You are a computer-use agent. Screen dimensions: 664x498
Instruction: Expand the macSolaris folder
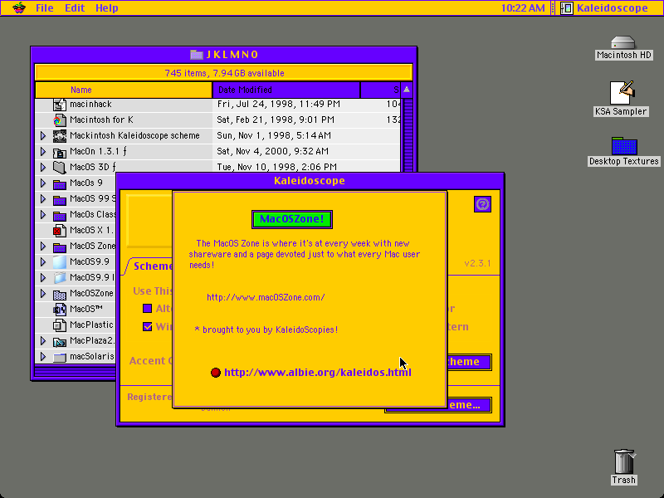tap(43, 357)
